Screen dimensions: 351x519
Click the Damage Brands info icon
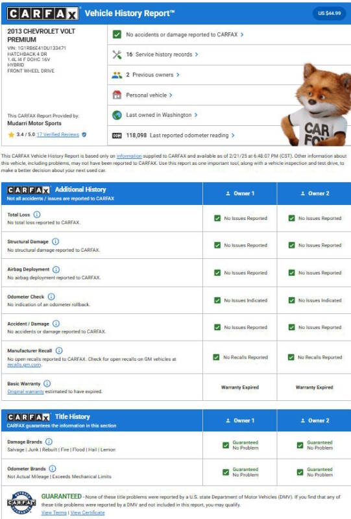point(49,442)
